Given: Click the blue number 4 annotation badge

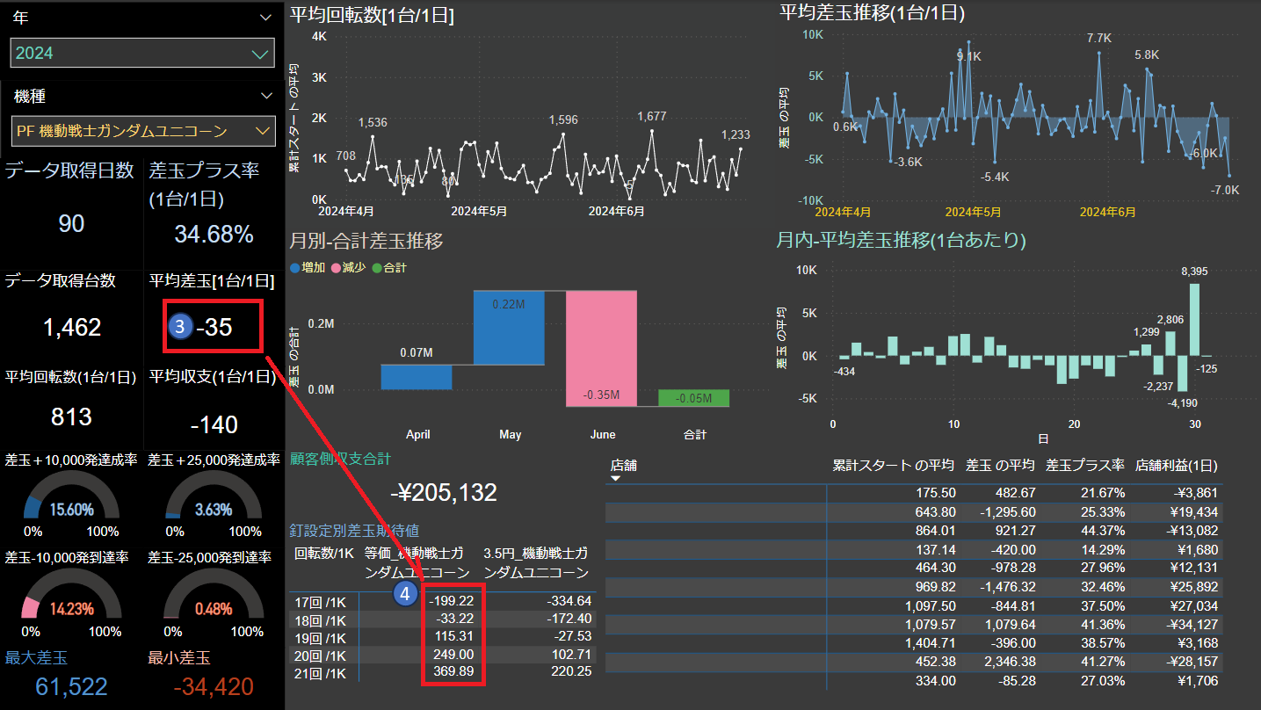Looking at the screenshot, I should point(405,594).
